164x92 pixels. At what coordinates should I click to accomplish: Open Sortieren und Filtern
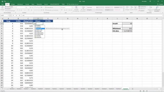pos(151,9)
